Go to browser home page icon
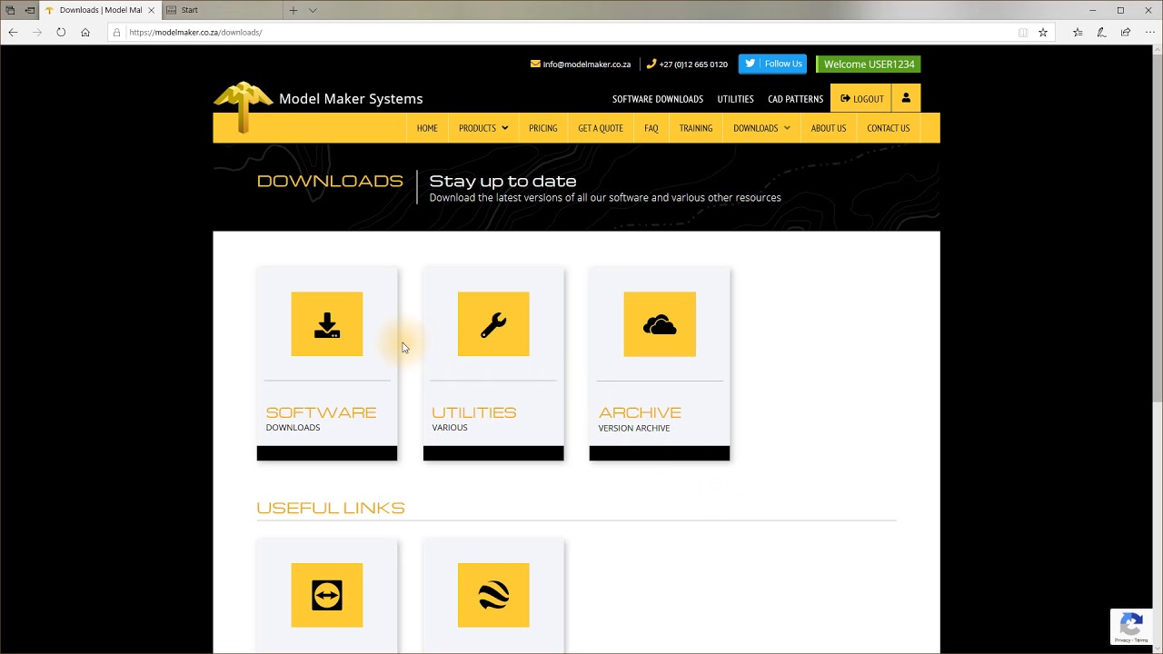Image resolution: width=1163 pixels, height=654 pixels. point(85,32)
